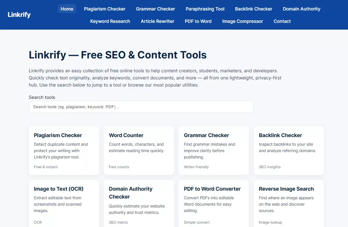This screenshot has width=348, height=227.
Task: Choose Article Rewriter from the menu
Action: [x=157, y=21]
